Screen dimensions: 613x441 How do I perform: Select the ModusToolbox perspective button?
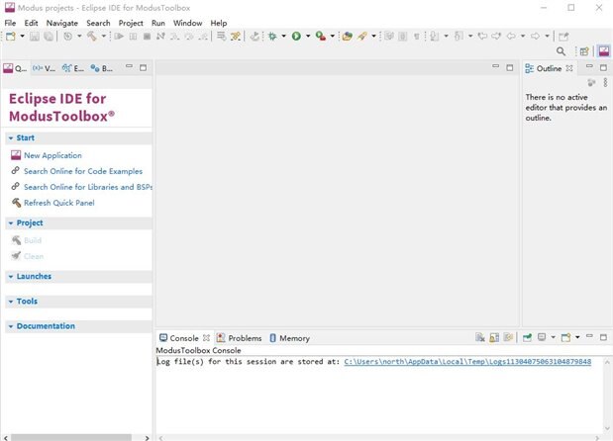(x=604, y=51)
